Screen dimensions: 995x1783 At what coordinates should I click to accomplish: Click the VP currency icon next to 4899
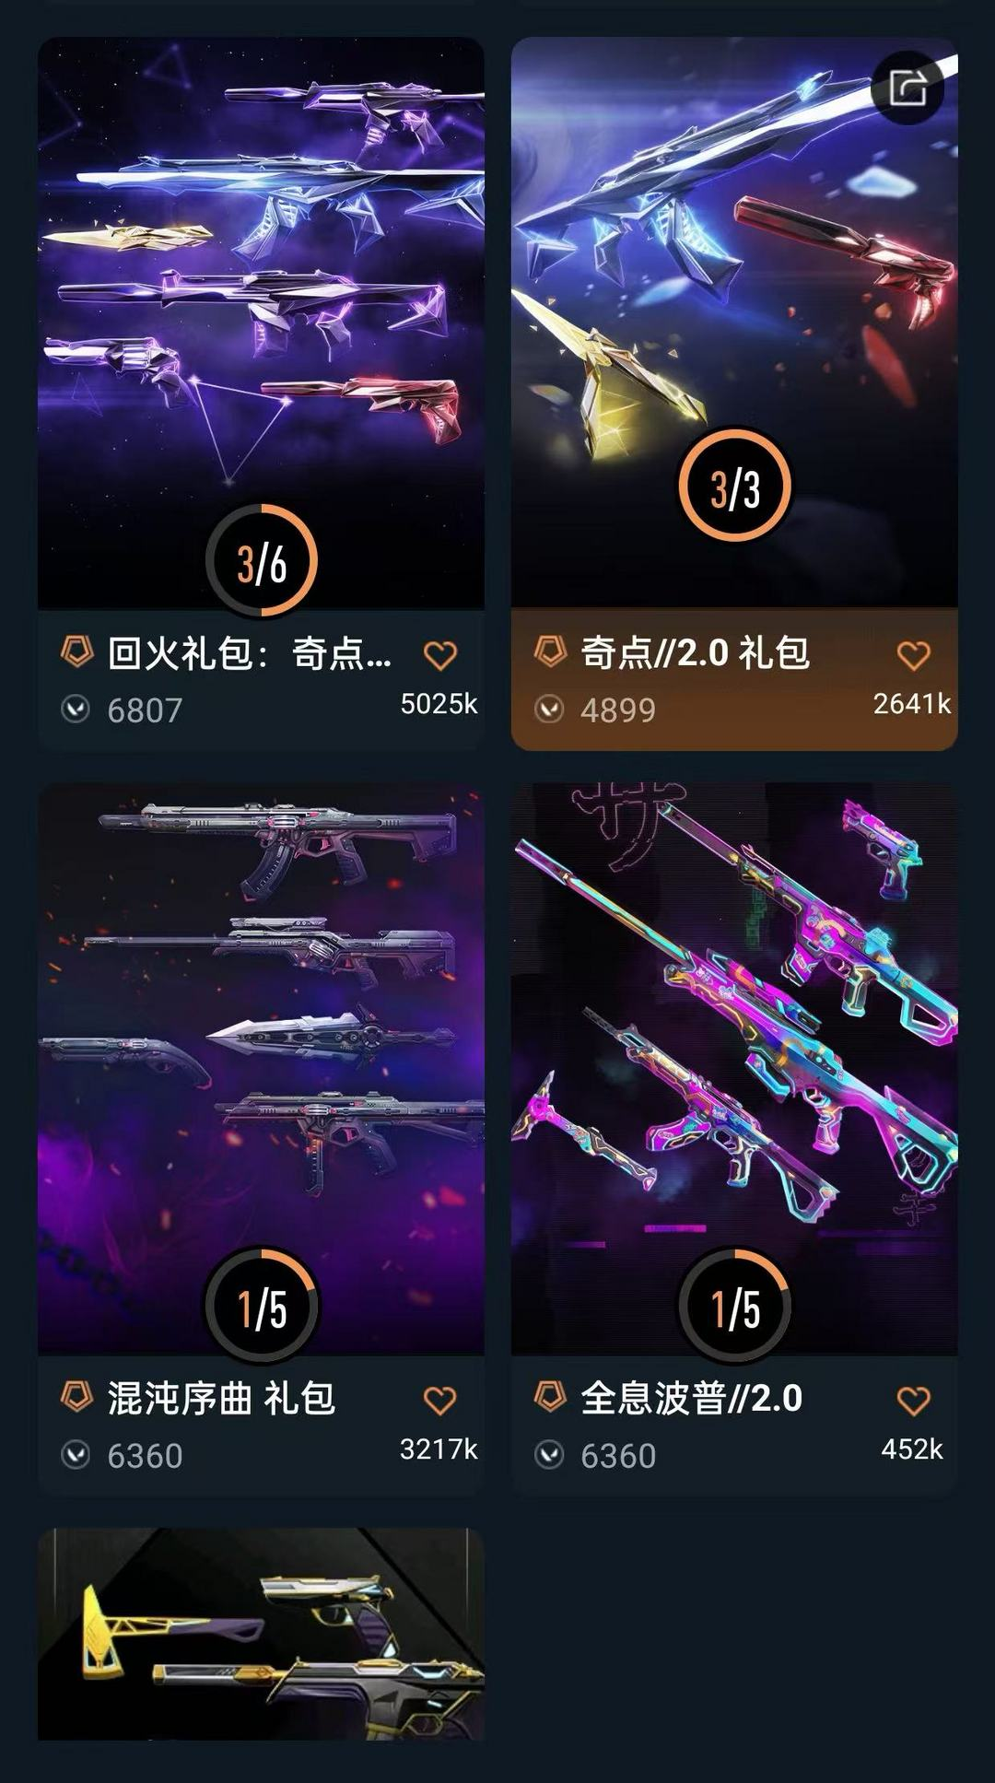[x=549, y=710]
